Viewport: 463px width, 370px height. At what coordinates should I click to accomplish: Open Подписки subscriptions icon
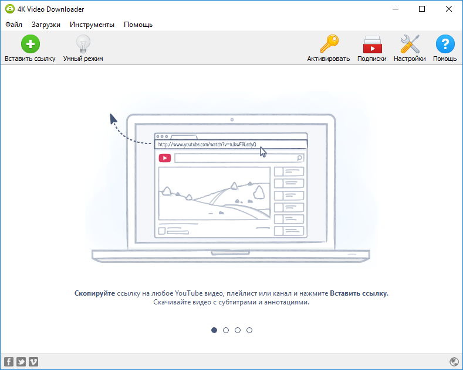point(373,44)
